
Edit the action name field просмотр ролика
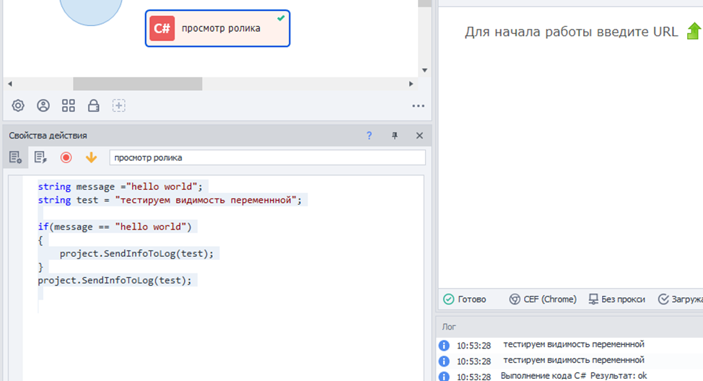coord(267,158)
